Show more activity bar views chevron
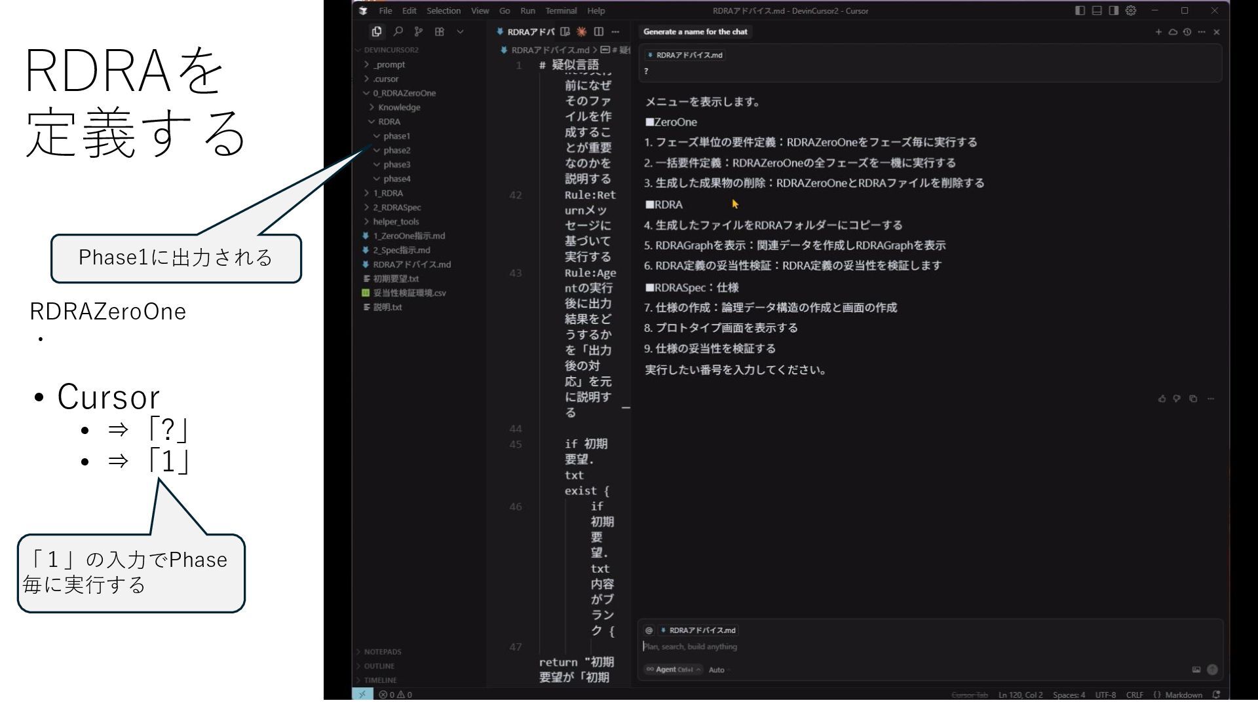Screen dimensions: 1258x707 click(460, 31)
